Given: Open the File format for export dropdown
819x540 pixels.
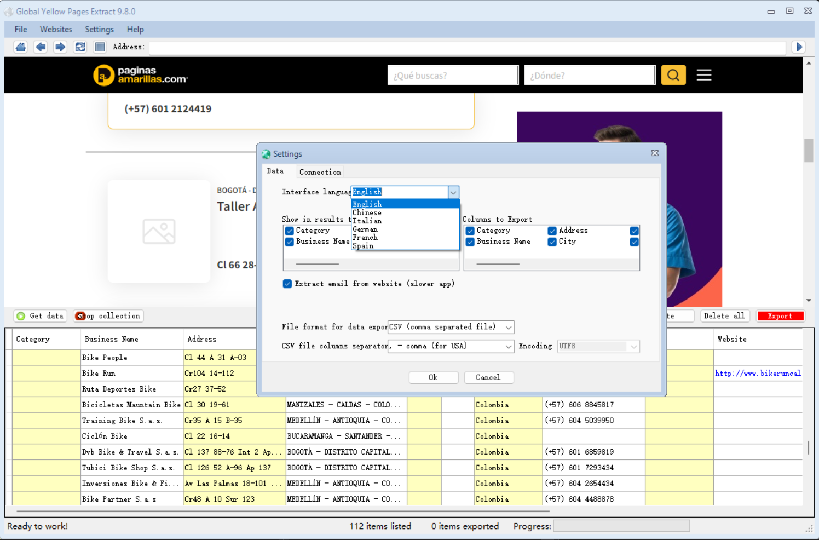Looking at the screenshot, I should click(508, 328).
